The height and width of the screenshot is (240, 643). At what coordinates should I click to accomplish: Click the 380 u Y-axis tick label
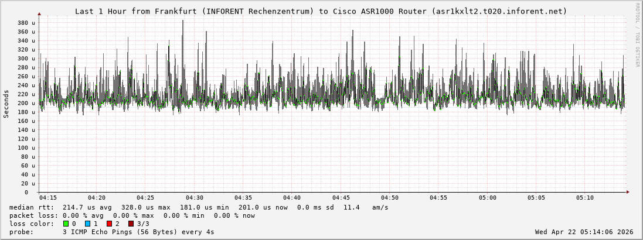[x=26, y=23]
